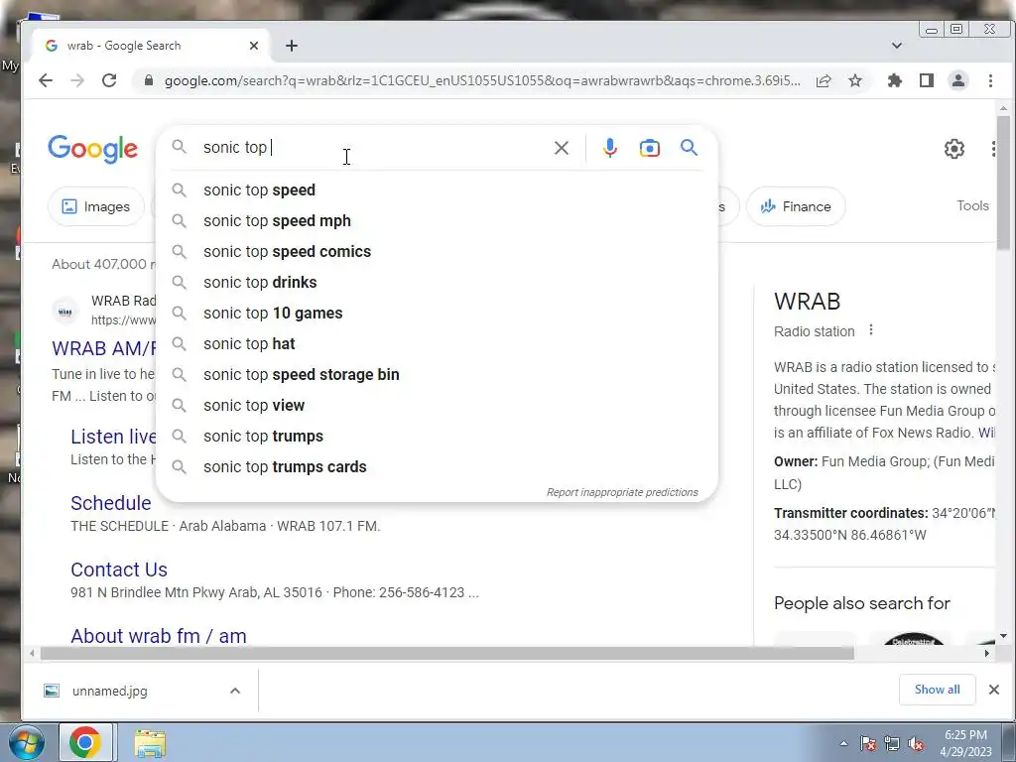The height and width of the screenshot is (762, 1016).
Task: Open File Explorer from taskbar
Action: (x=150, y=742)
